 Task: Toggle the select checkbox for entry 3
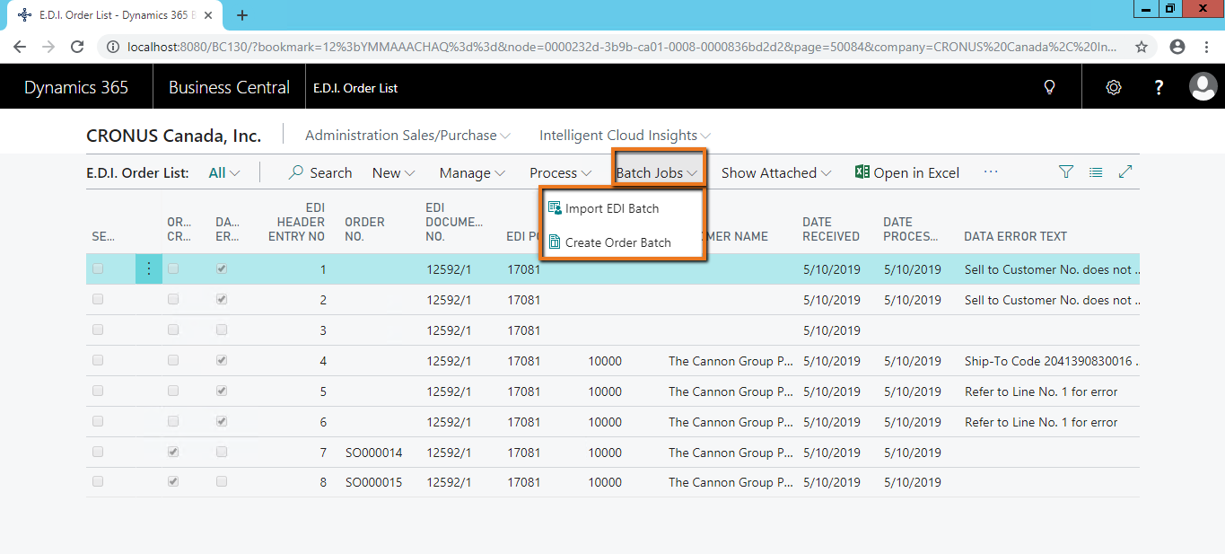[98, 330]
